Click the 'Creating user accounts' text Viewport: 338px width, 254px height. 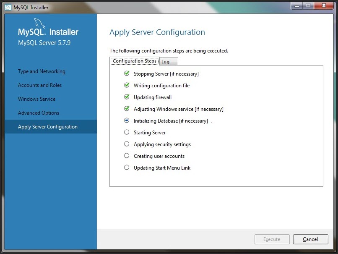(159, 156)
